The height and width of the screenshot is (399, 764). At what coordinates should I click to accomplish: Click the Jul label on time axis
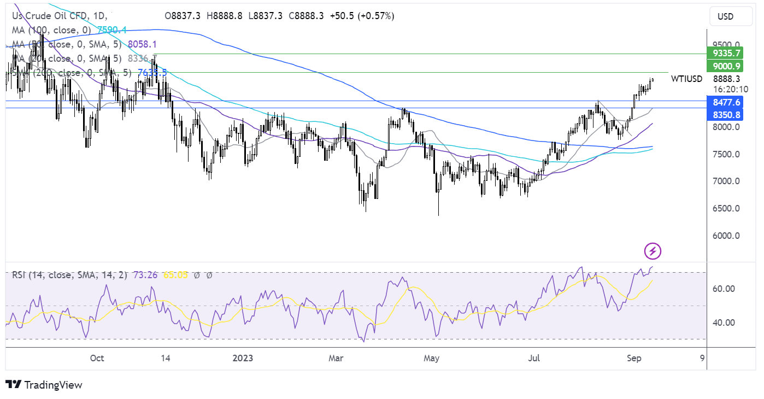(x=534, y=359)
